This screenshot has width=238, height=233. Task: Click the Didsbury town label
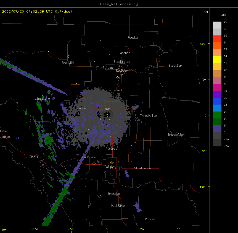coord(106,119)
